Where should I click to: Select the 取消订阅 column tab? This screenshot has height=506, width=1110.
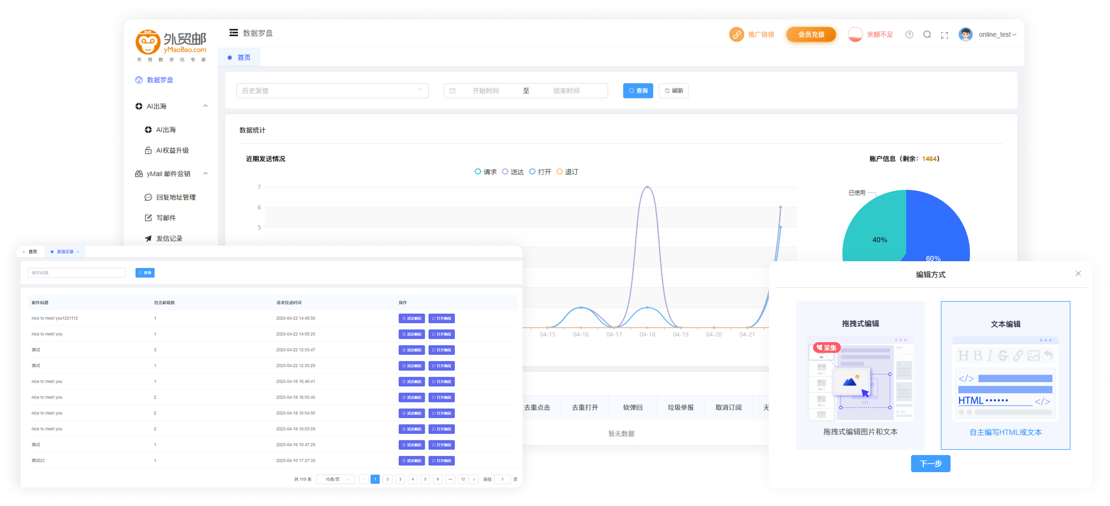coord(728,407)
